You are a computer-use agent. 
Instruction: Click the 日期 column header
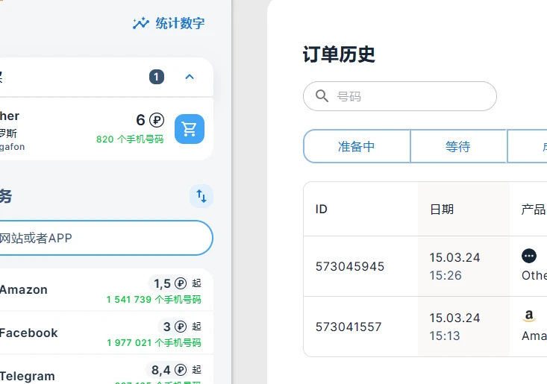pos(442,209)
